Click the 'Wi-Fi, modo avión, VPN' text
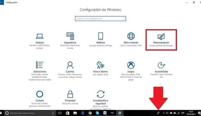The image size is (201, 116). pyautogui.click(x=131, y=46)
